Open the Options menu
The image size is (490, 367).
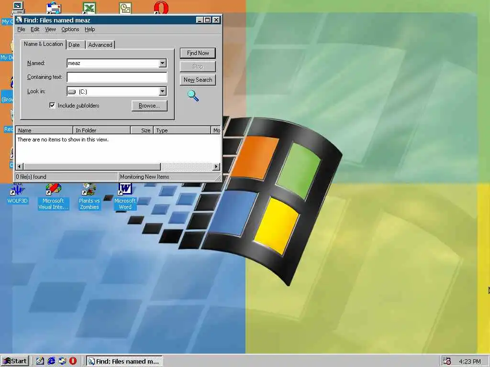[x=70, y=29]
